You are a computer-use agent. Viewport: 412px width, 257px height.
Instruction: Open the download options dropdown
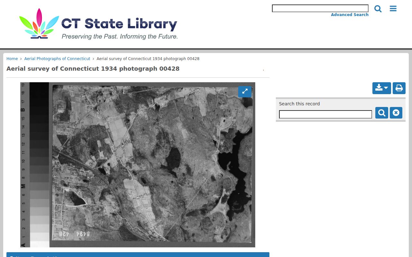(x=382, y=88)
